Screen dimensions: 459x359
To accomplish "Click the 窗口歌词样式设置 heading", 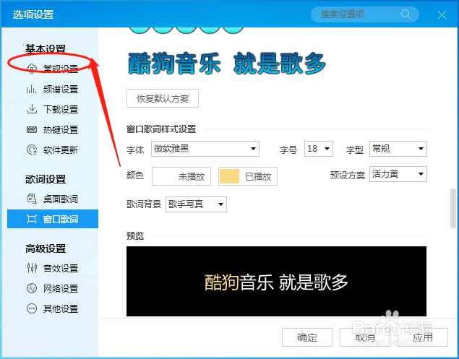I will pyautogui.click(x=161, y=129).
